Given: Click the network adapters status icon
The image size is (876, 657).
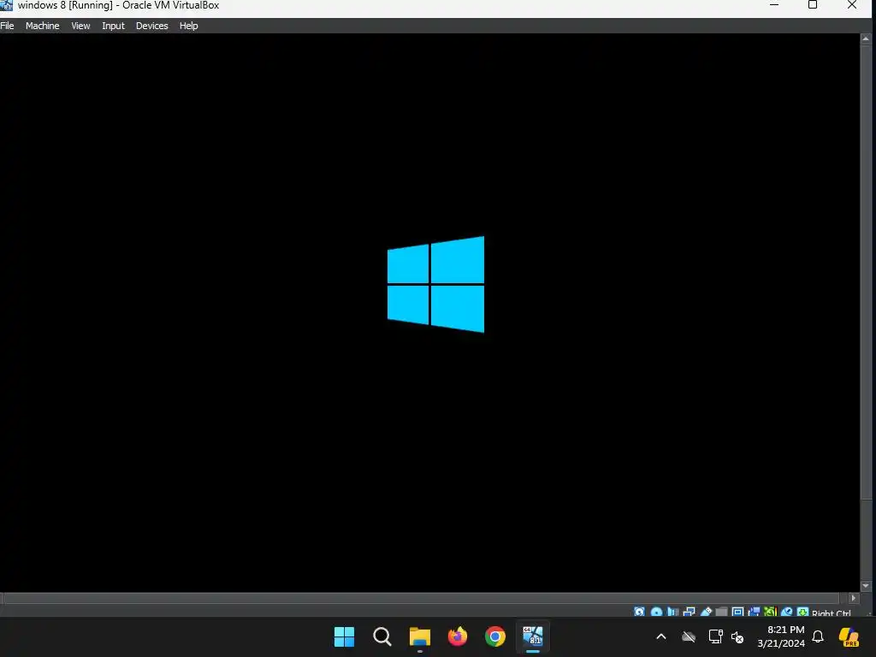Looking at the screenshot, I should (690, 613).
